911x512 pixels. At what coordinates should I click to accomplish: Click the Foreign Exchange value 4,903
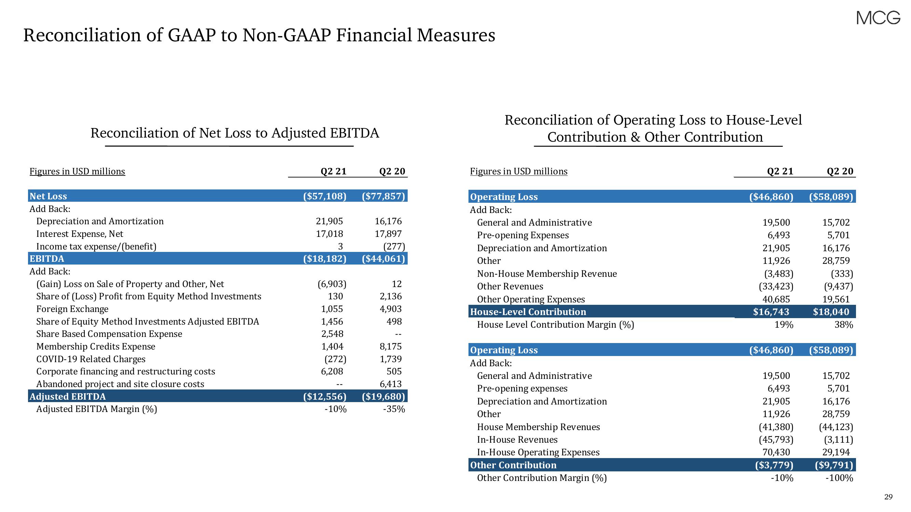(391, 309)
